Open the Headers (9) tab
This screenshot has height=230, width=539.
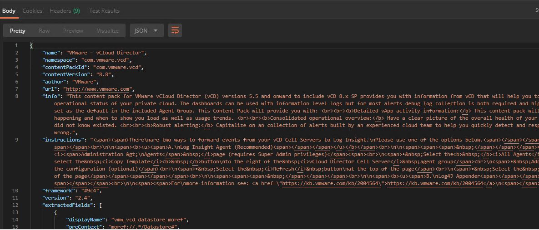65,11
